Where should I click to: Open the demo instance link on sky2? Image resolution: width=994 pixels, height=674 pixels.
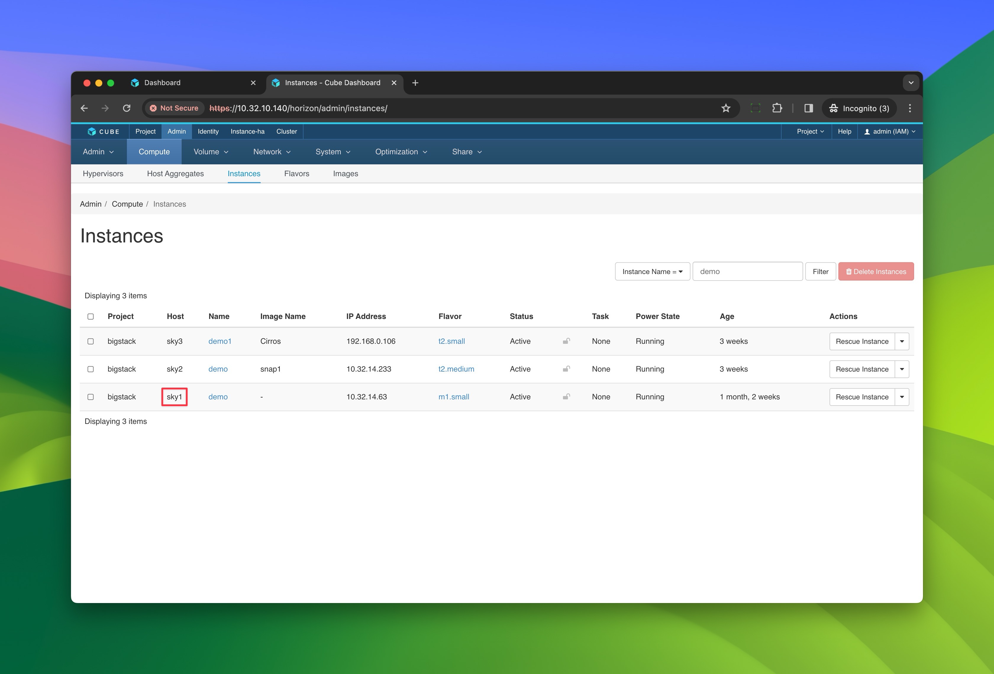pyautogui.click(x=218, y=369)
